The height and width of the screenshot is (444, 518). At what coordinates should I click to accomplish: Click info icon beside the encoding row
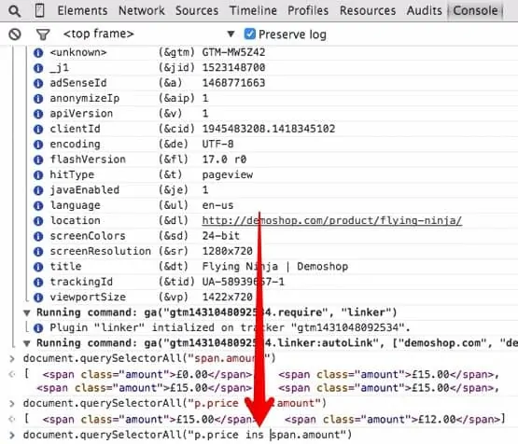coord(38,145)
